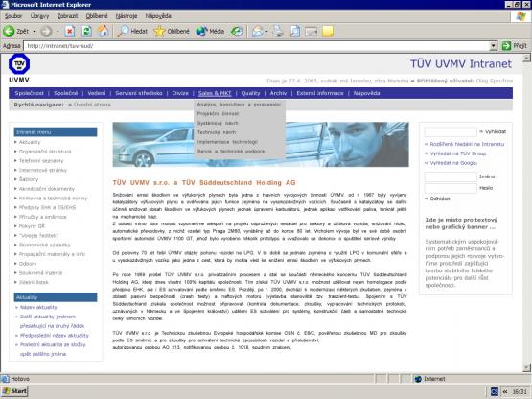The width and height of the screenshot is (532, 399).
Task: Open the Back button history dropdown arrow
Action: 35,32
